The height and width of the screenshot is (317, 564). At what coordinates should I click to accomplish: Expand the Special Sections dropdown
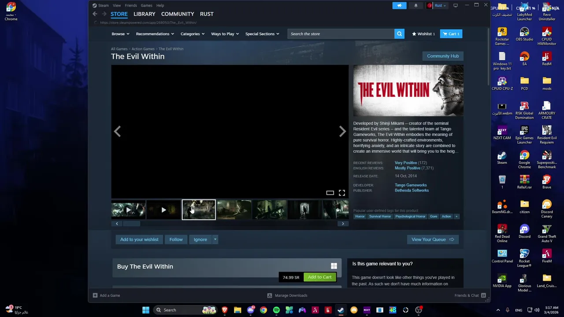(262, 34)
